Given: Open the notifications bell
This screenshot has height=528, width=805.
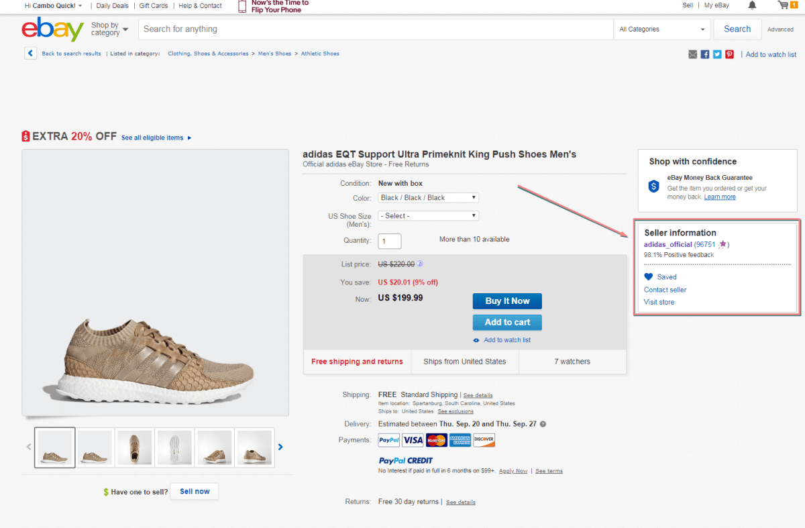Looking at the screenshot, I should (752, 5).
